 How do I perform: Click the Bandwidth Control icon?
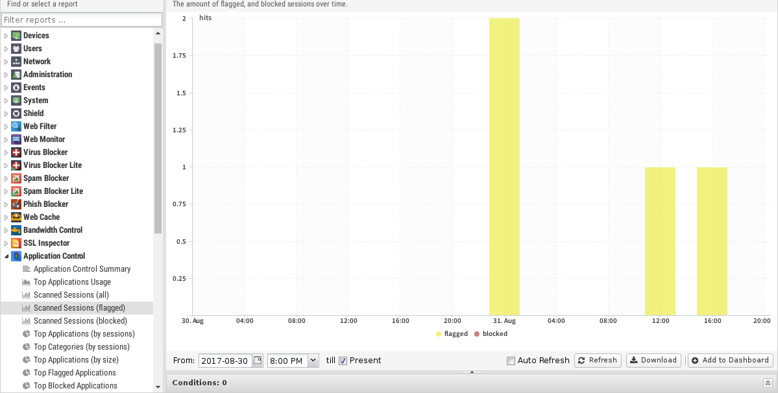(x=16, y=230)
